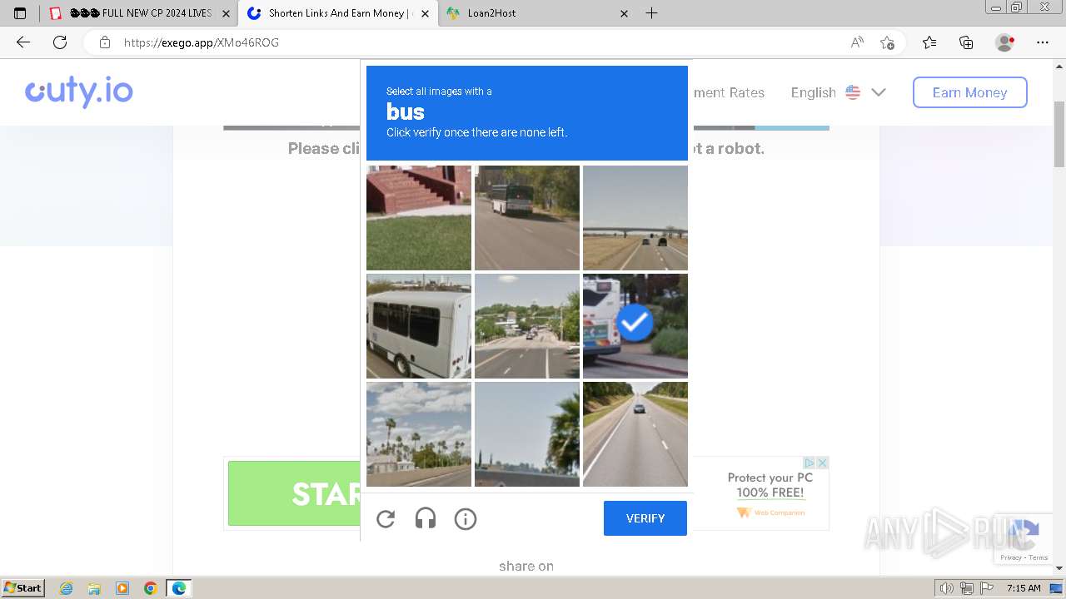Viewport: 1066px width, 599px height.
Task: Open Google Chrome from taskbar
Action: 151,588
